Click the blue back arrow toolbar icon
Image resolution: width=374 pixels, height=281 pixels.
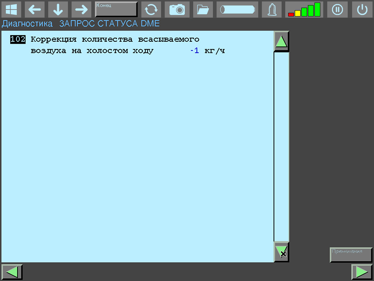[35, 9]
